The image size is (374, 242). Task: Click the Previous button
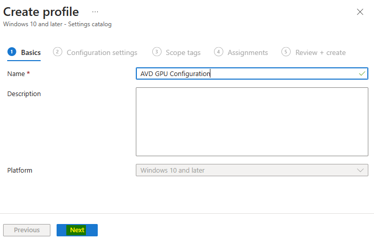(x=27, y=230)
